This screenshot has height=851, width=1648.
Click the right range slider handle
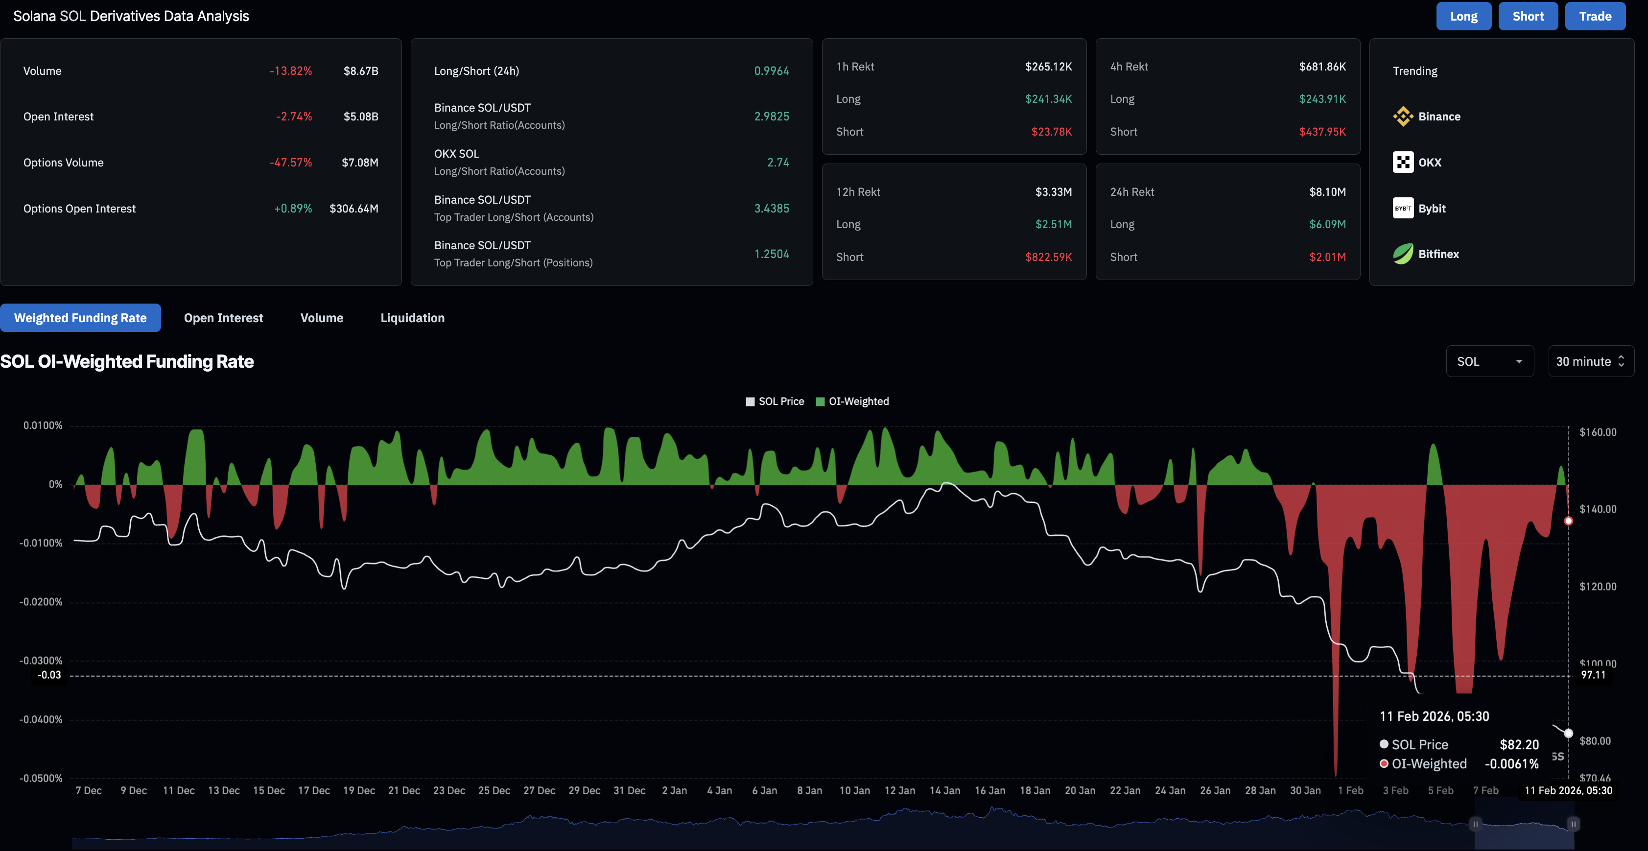(x=1573, y=824)
